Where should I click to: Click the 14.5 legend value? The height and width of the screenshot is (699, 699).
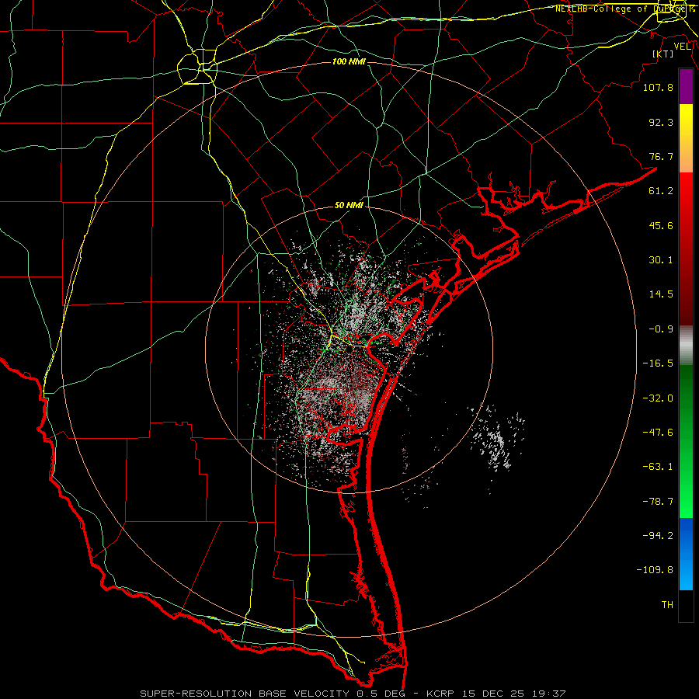coord(661,294)
